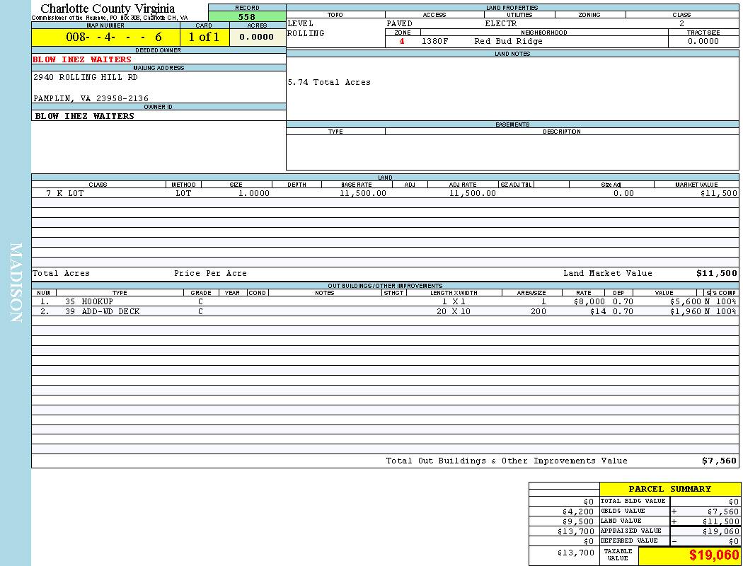Viewport: 743px width, 566px height.
Task: Click the Owner ID name field
Action: click(84, 116)
